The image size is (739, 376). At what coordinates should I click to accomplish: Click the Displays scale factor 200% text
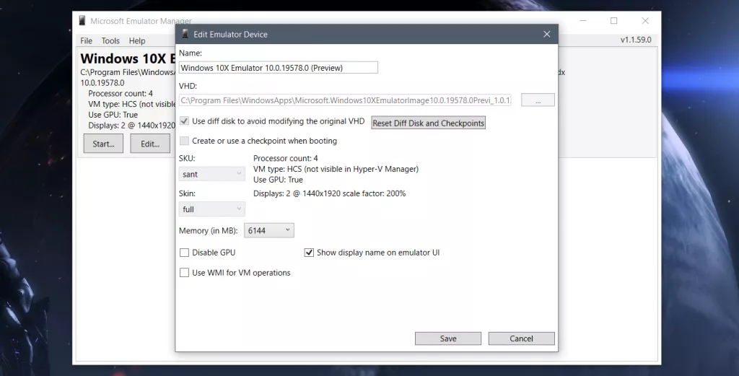coord(329,193)
